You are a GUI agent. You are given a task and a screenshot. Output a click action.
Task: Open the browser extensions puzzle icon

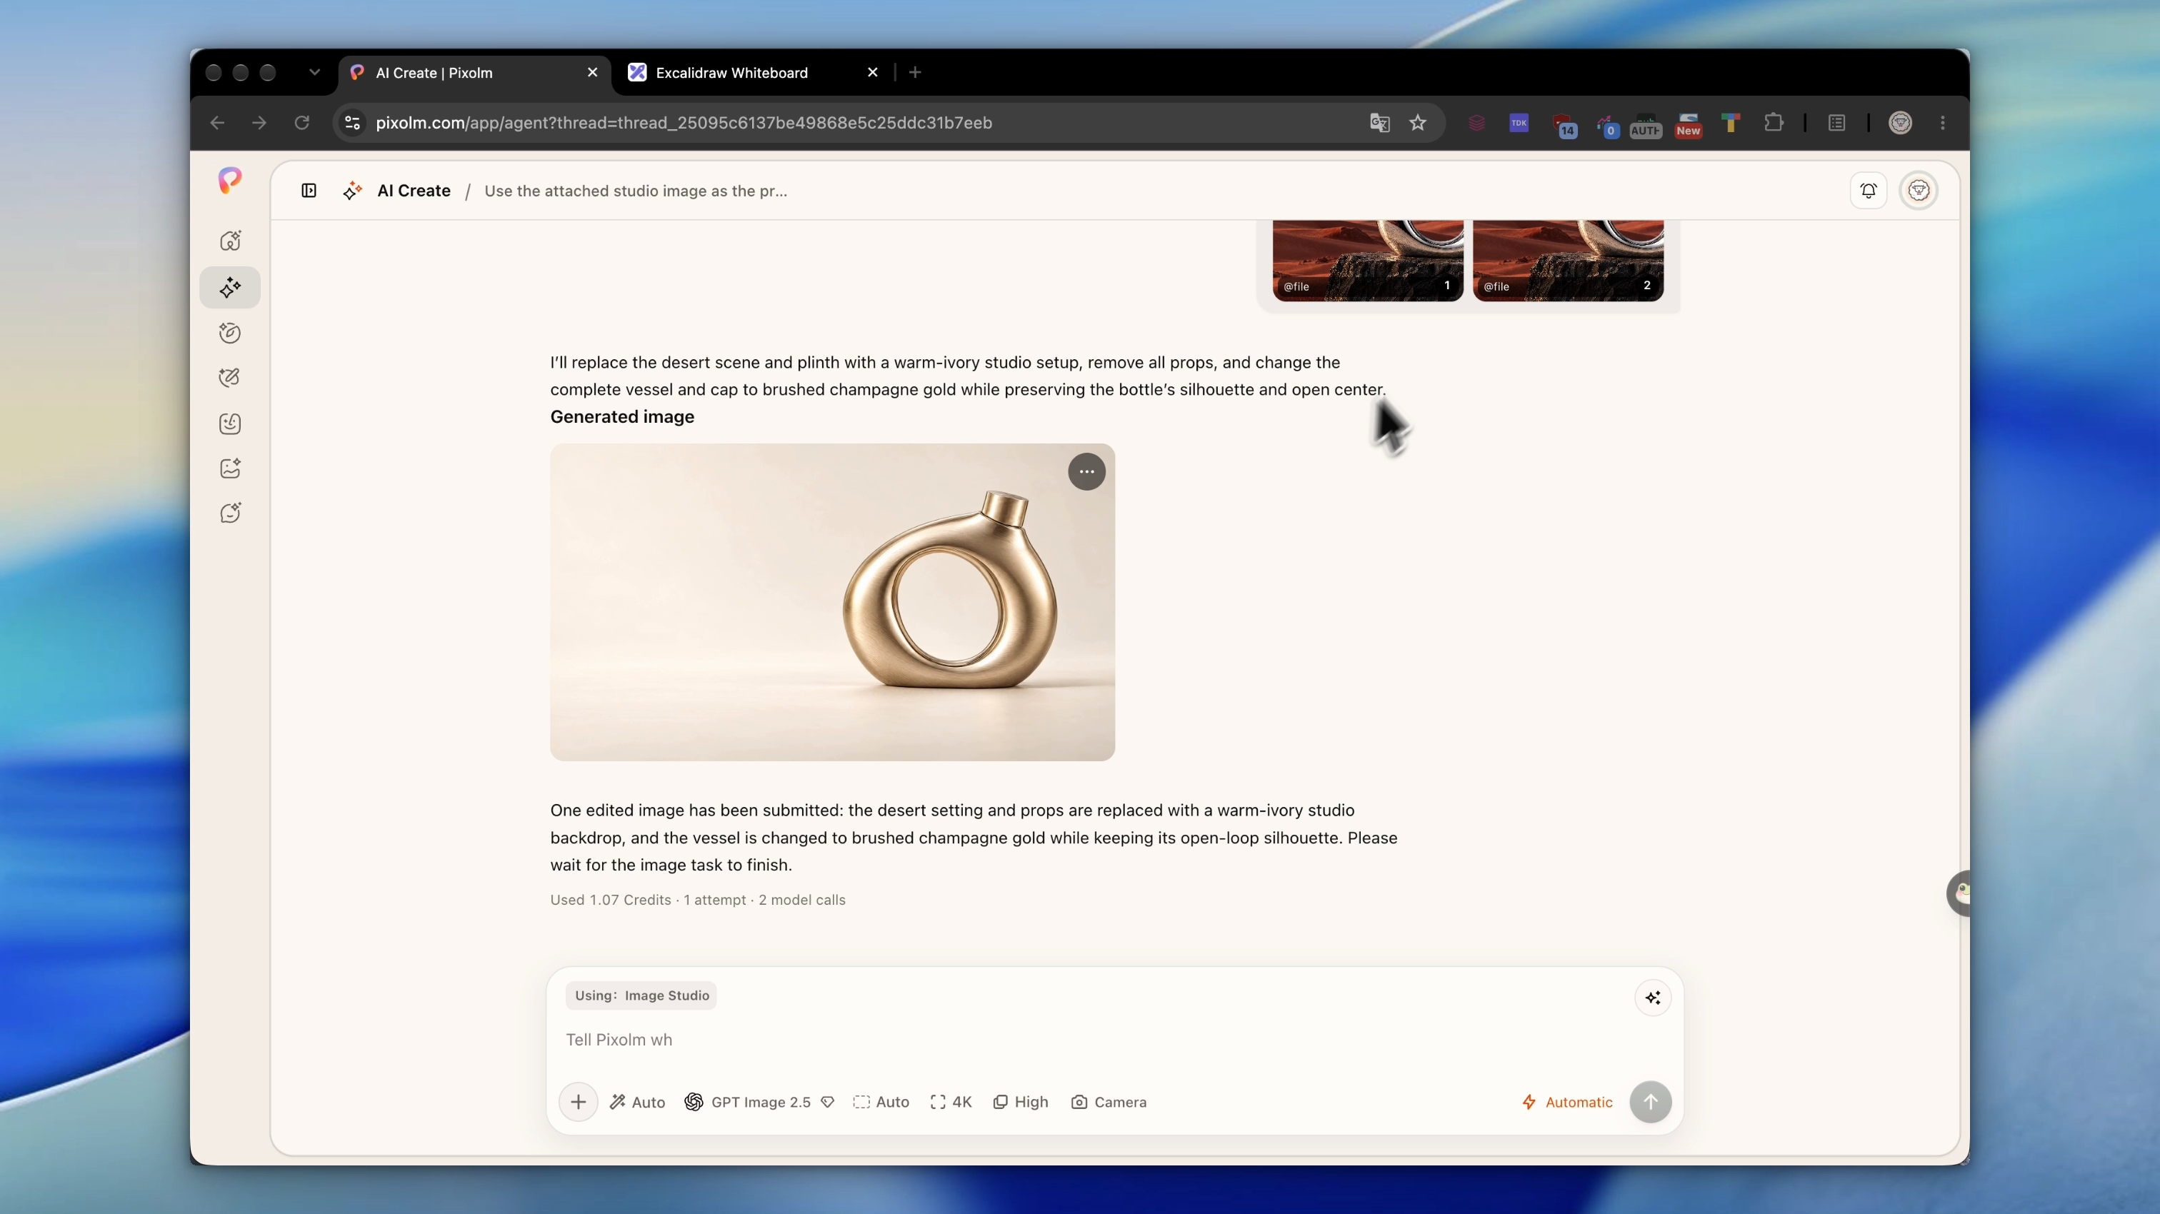click(1774, 124)
